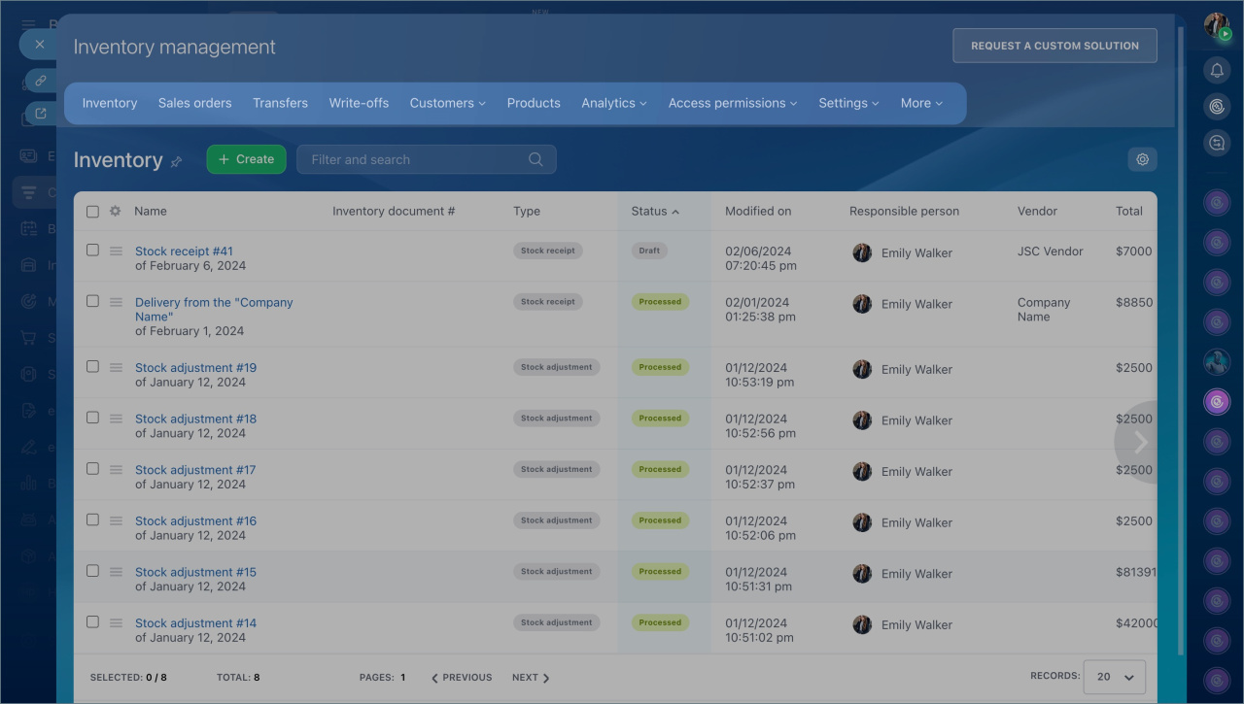The image size is (1244, 704).
Task: Check the box for Stock adjustment #19
Action: pos(92,367)
